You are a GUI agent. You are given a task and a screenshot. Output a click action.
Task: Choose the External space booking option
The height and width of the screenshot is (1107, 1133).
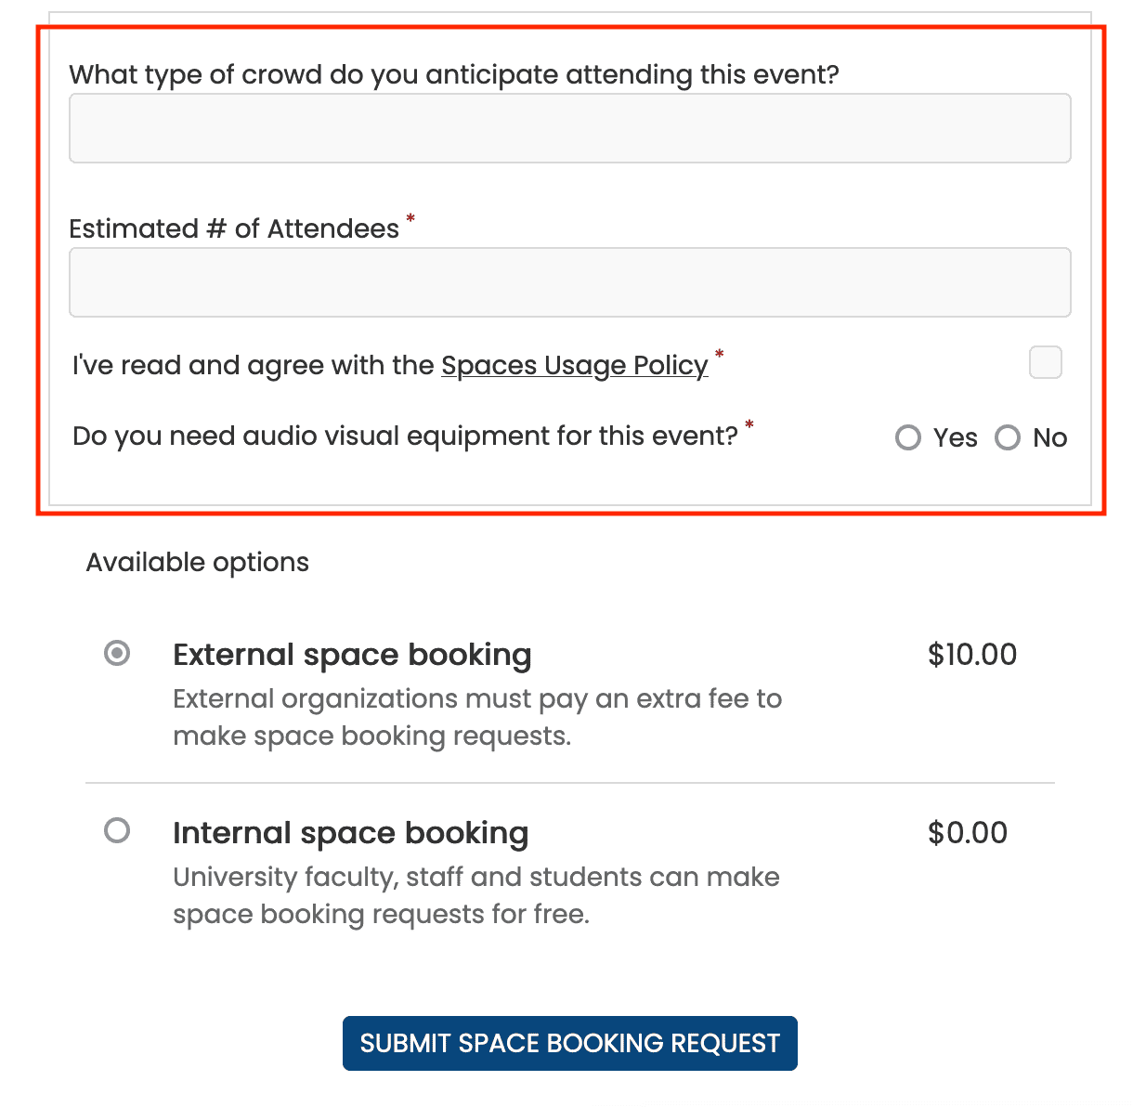[117, 654]
